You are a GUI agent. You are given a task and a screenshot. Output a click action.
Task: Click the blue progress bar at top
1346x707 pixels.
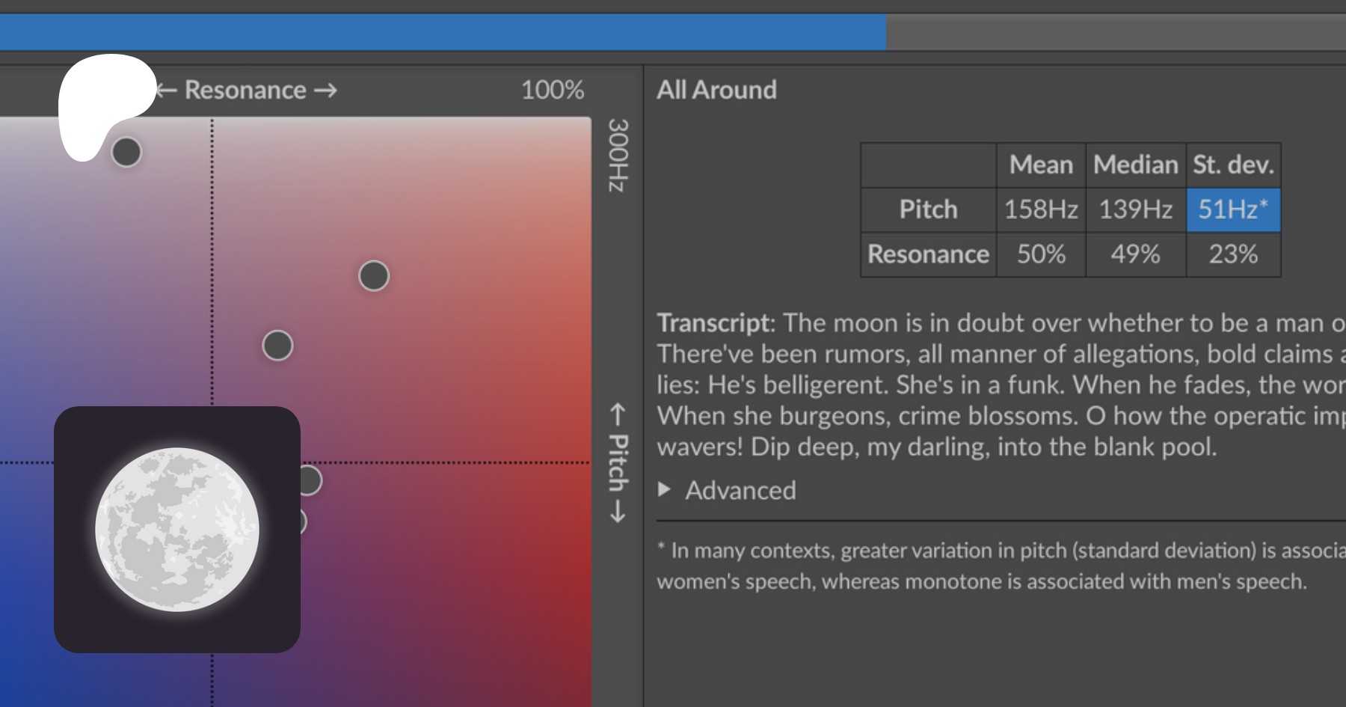coord(443,32)
